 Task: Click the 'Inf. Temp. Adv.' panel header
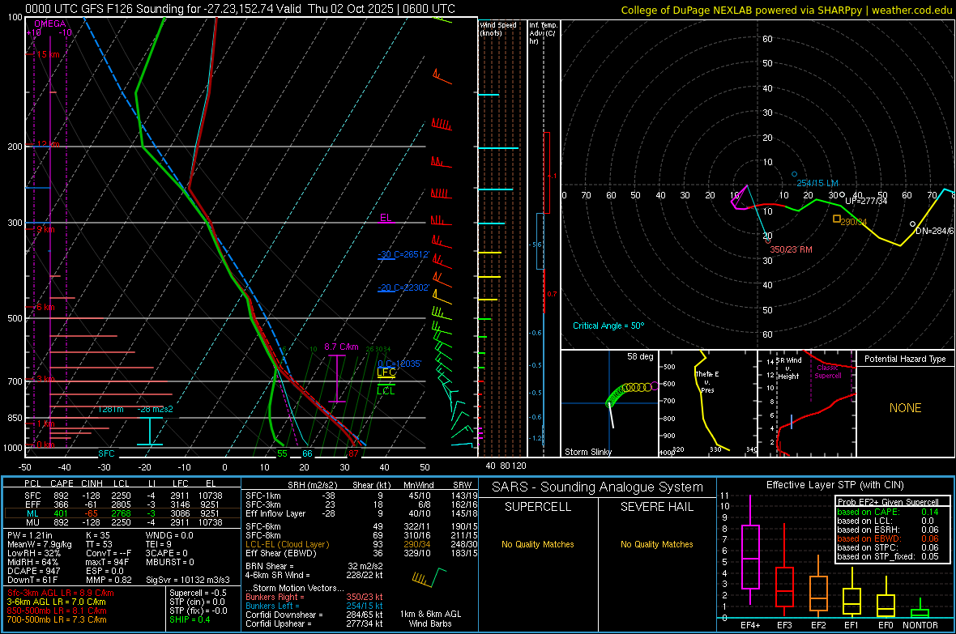[543, 33]
